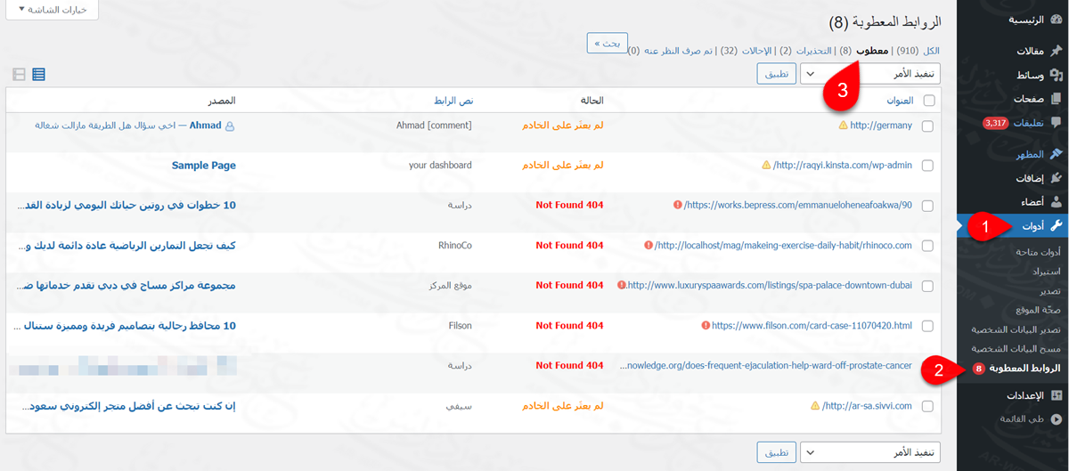Screen dimensions: 1069x471
Task: Click the settings (الإعدادات) sidebar icon
Action: tap(1057, 395)
